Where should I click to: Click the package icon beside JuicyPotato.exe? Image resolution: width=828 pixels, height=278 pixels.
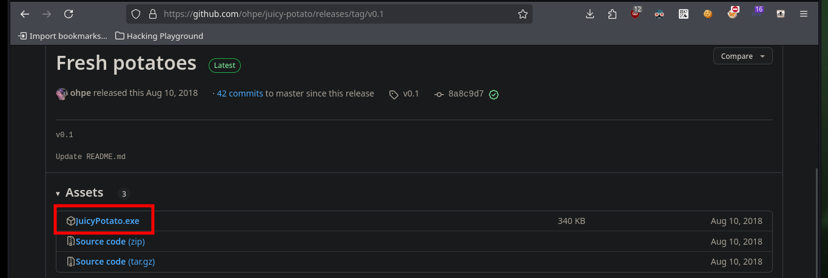coord(70,221)
